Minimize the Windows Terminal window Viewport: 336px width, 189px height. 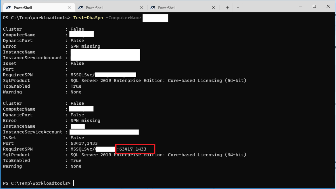(301, 6)
